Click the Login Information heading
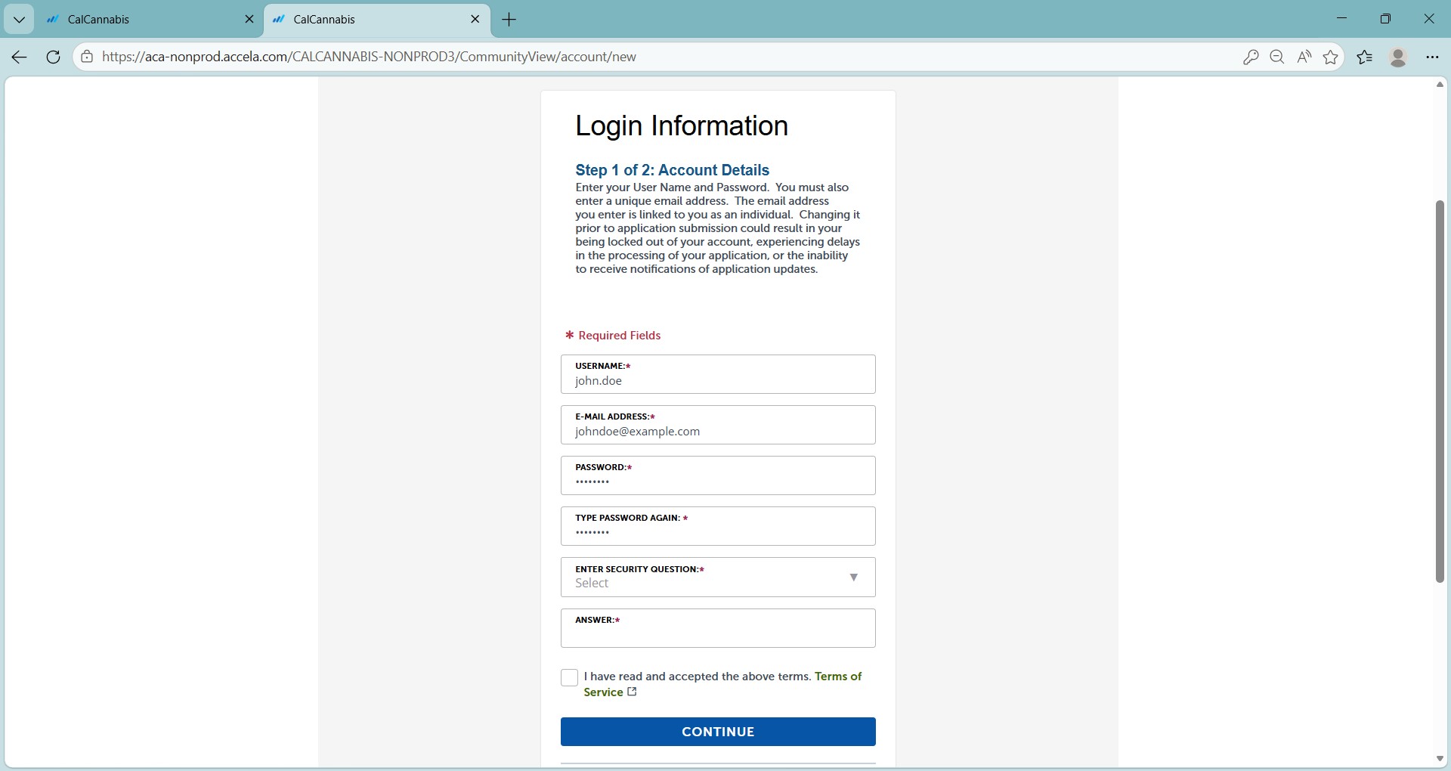Viewport: 1451px width, 771px height. (682, 125)
